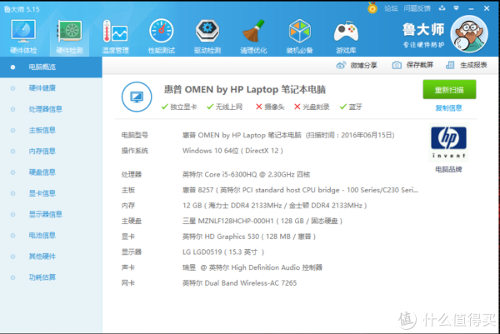Viewport: 500px width, 334px height.
Task: Open the title bar dropdown menu arrow
Action: click(x=457, y=8)
